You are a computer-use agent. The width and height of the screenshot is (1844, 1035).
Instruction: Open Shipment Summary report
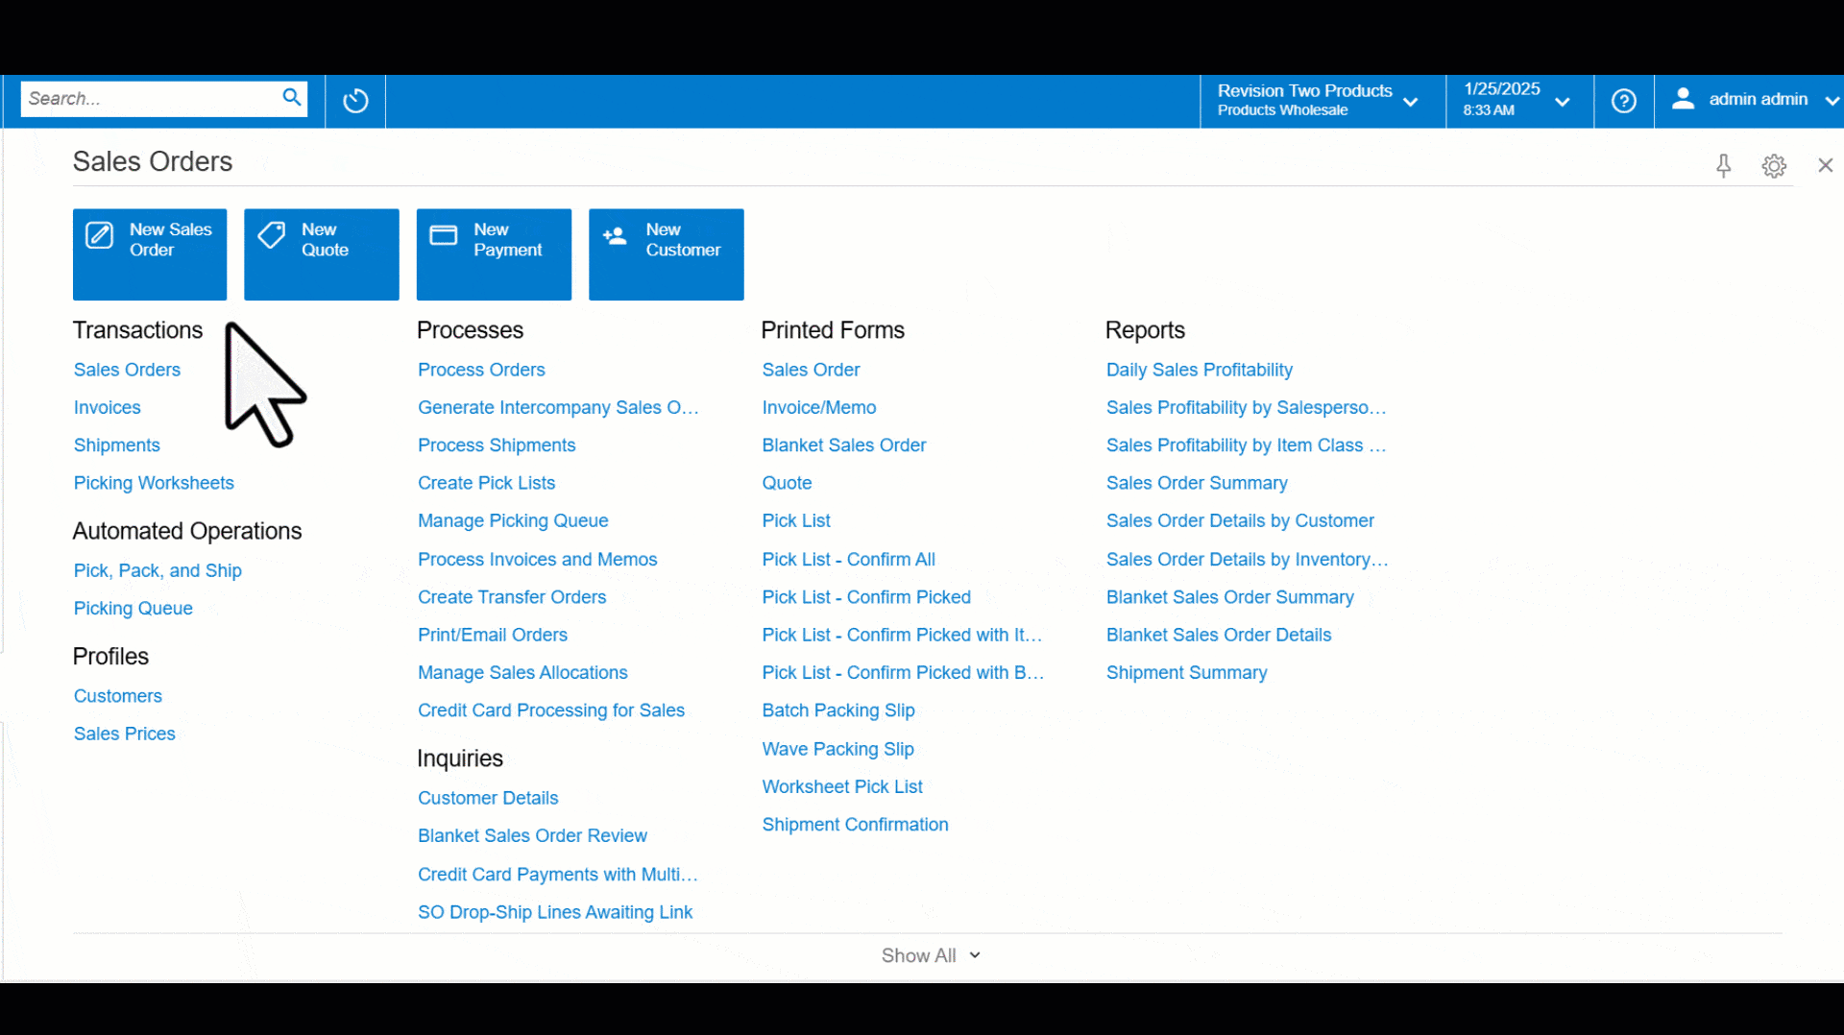pyautogui.click(x=1187, y=673)
